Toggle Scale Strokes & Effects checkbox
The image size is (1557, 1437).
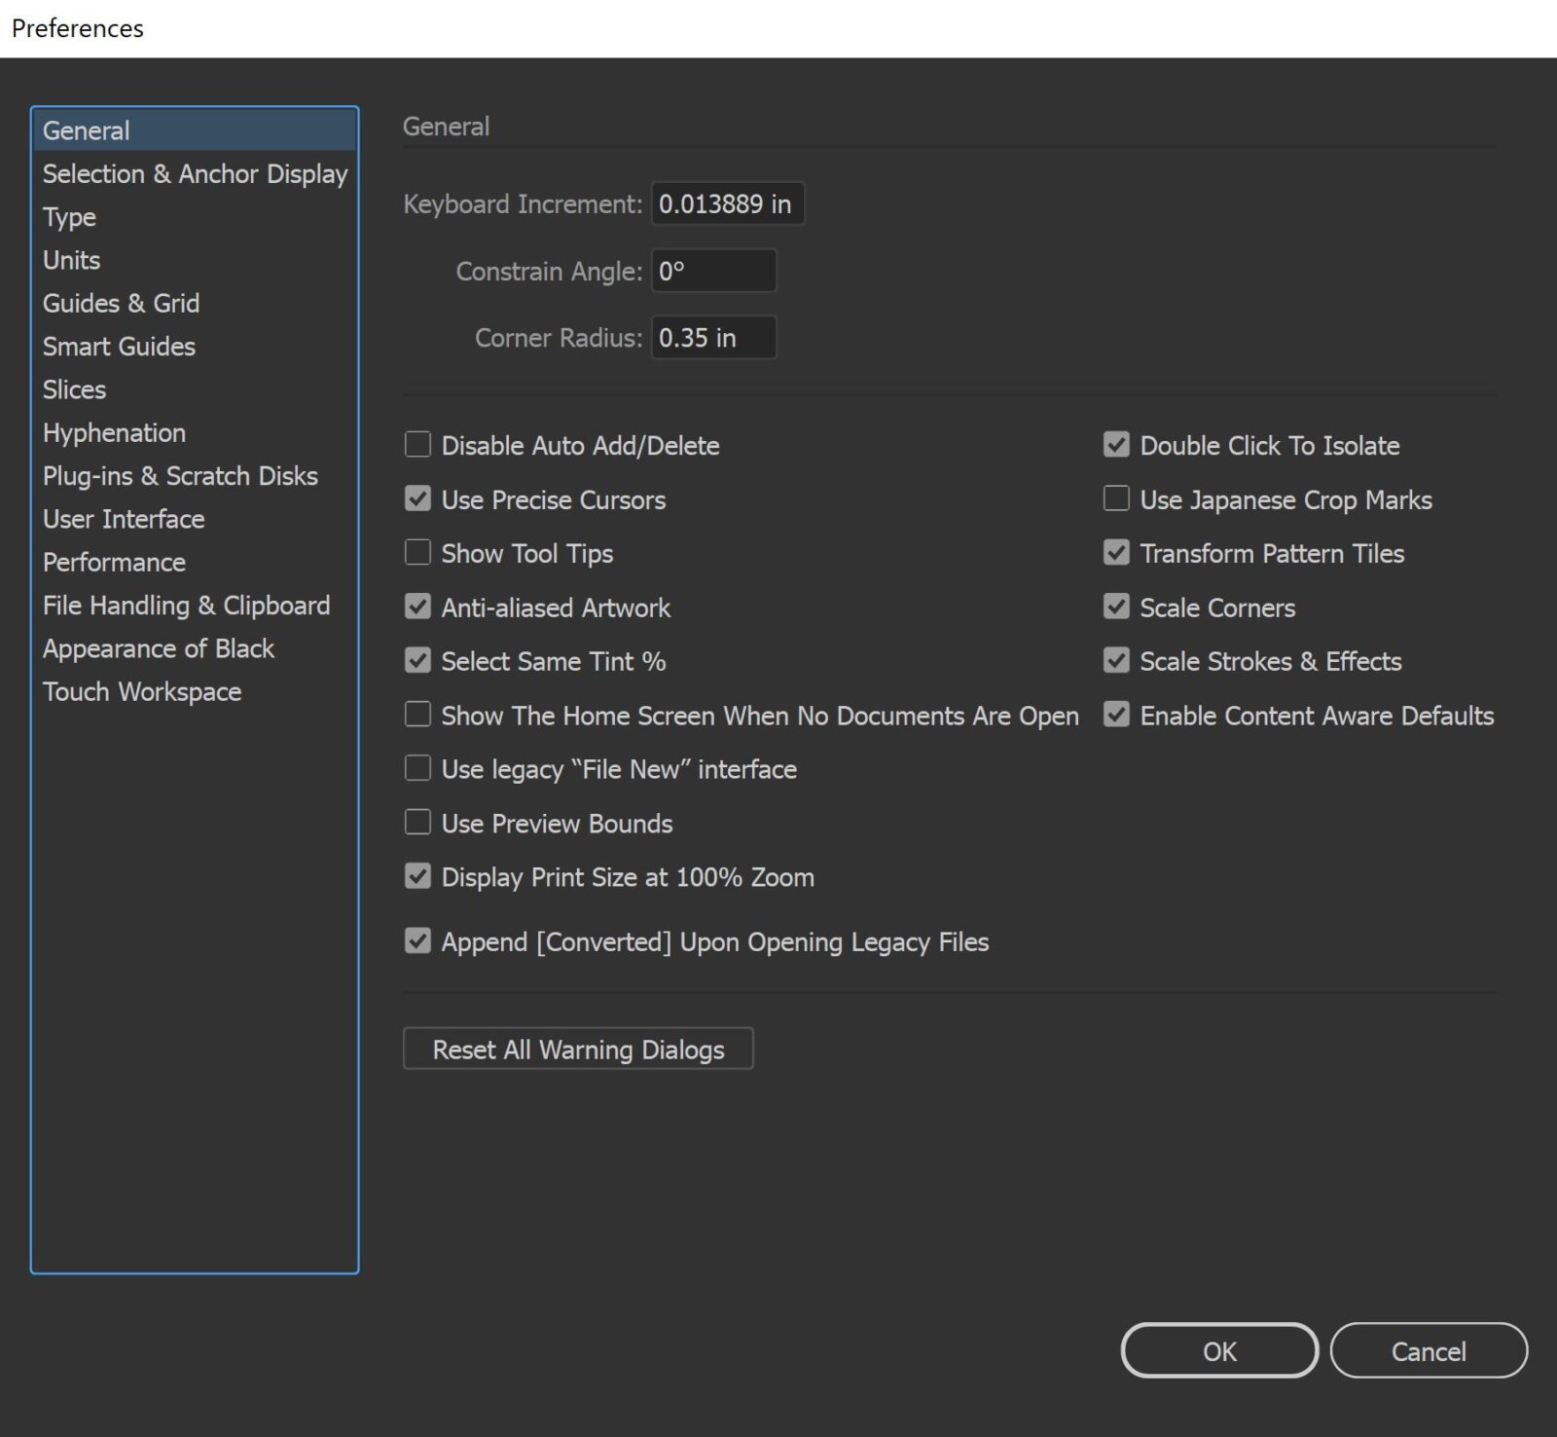1116,661
